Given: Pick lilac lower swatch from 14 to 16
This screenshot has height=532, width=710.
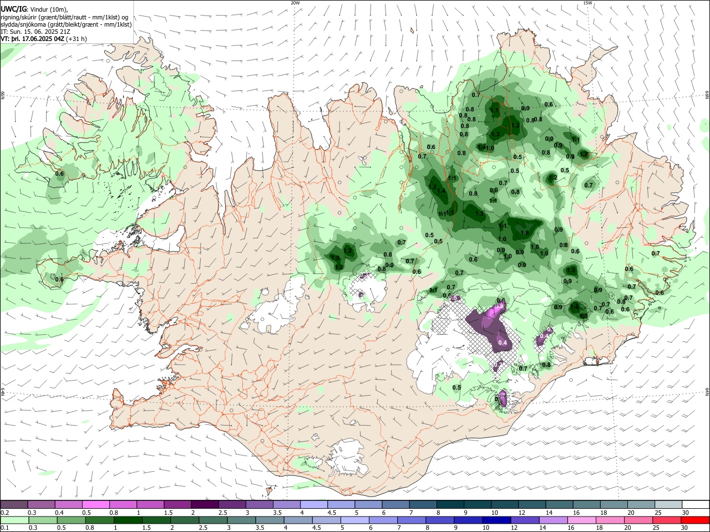Looking at the screenshot, I should [554, 520].
